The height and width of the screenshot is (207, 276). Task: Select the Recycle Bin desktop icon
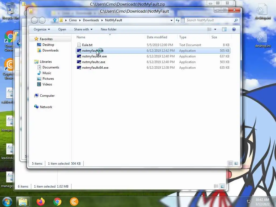click(10, 11)
